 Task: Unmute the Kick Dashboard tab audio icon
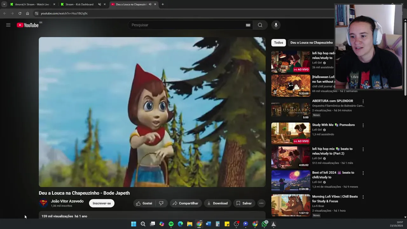[x=99, y=4]
